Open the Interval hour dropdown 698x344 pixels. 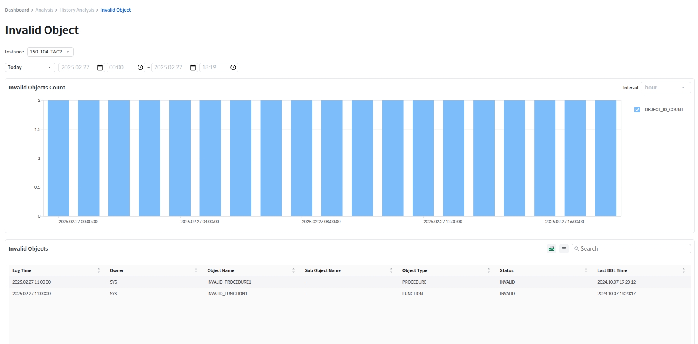coord(665,88)
